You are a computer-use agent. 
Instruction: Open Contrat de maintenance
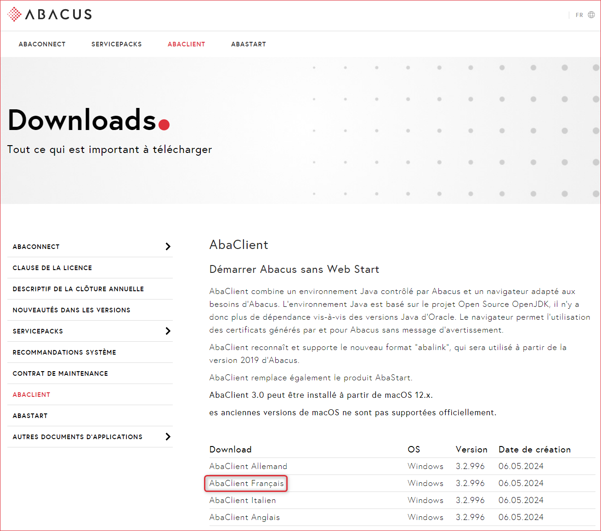60,373
